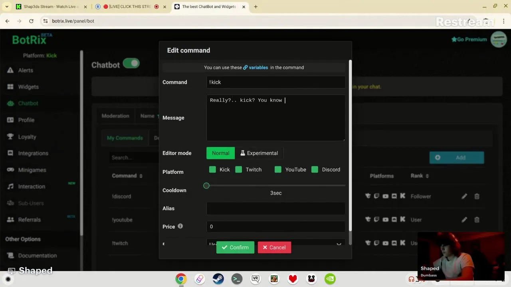The height and width of the screenshot is (287, 511).
Task: Click the commands Search box
Action: pyautogui.click(x=134, y=157)
